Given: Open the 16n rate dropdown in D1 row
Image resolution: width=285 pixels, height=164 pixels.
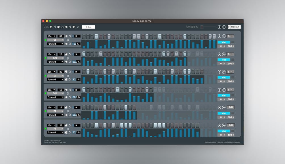Looking at the screenshot, I should pos(51,72).
